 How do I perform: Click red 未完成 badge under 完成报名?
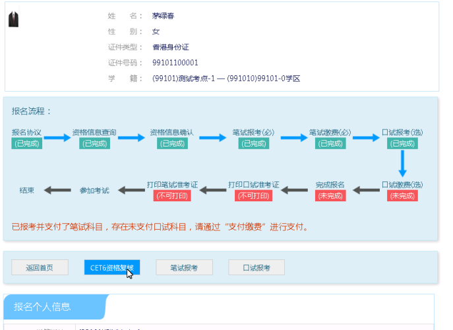[x=330, y=196]
